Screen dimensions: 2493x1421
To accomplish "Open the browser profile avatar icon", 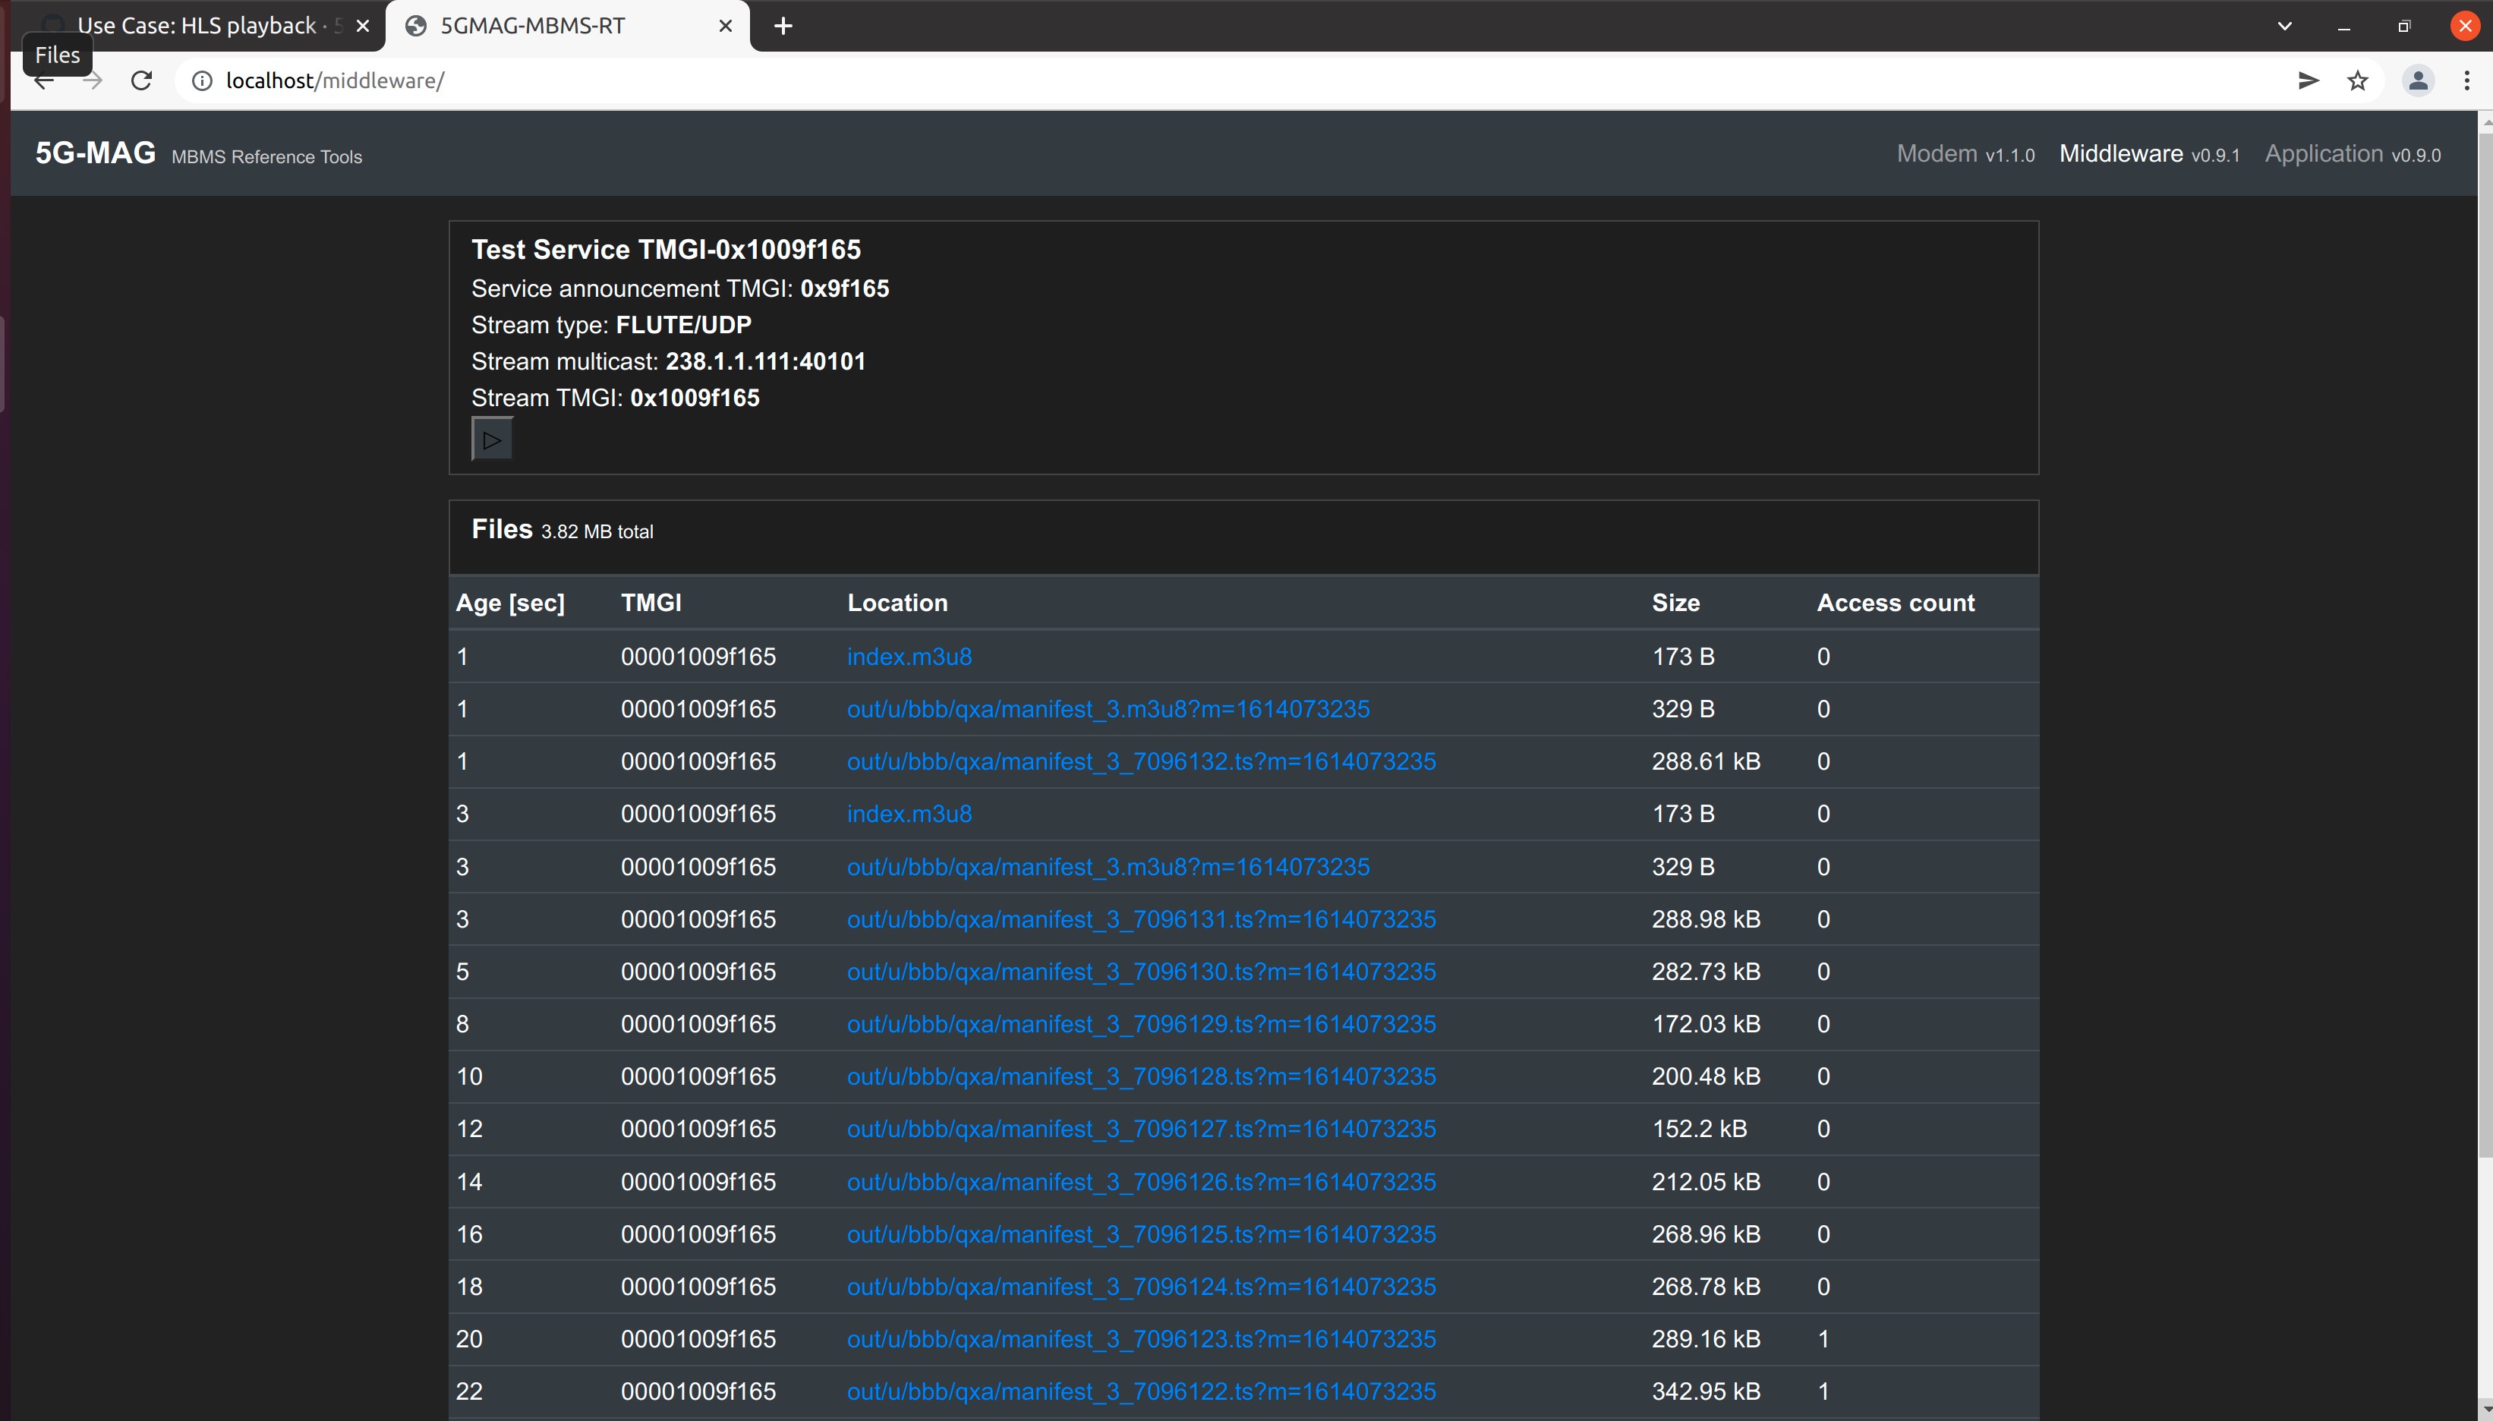I will (x=2417, y=80).
